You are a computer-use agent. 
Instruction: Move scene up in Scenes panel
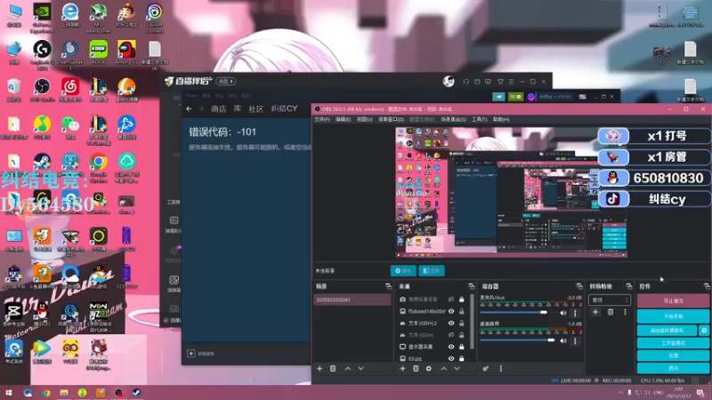[x=348, y=369]
